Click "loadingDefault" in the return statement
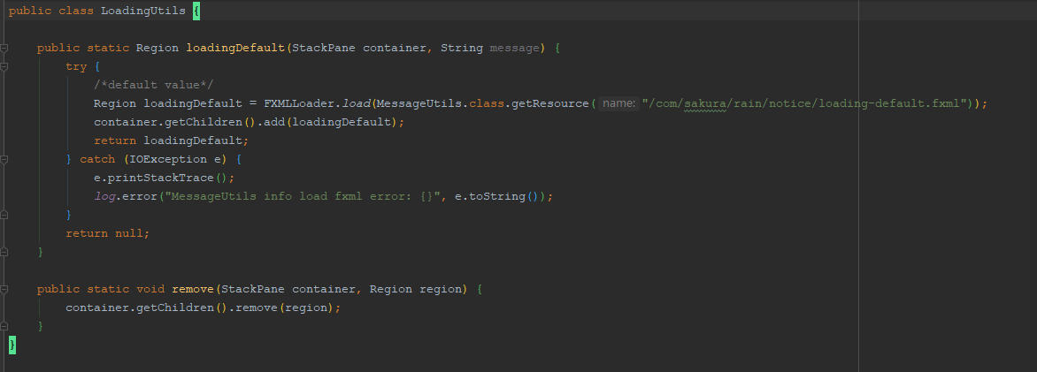 [x=193, y=140]
